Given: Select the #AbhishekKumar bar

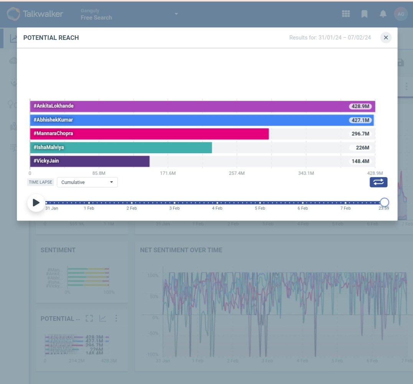Looking at the screenshot, I should point(202,120).
